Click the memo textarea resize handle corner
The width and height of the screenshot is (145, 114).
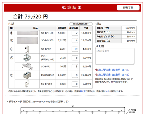point(134,64)
